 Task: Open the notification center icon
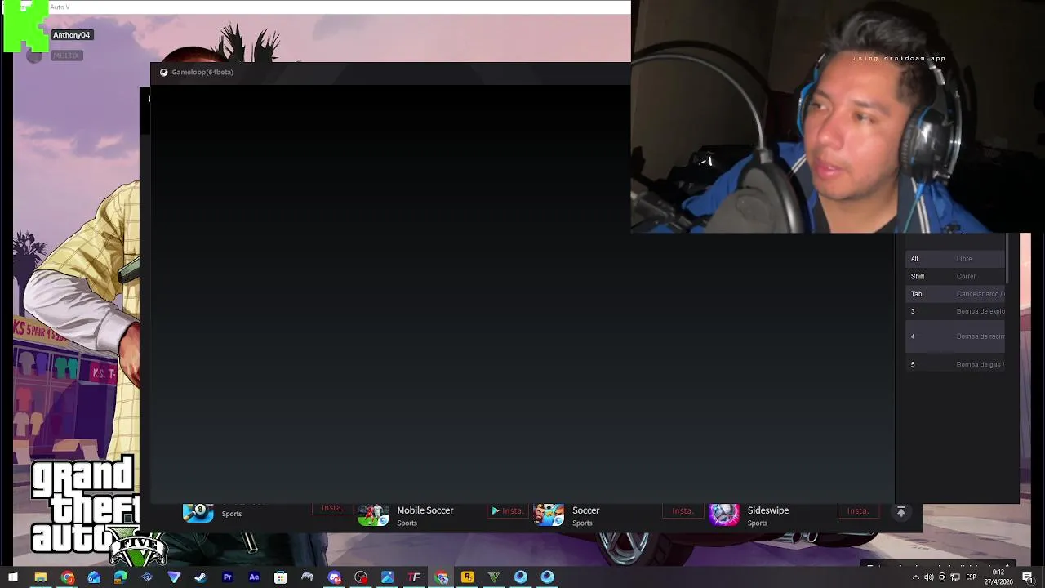[x=1028, y=577]
